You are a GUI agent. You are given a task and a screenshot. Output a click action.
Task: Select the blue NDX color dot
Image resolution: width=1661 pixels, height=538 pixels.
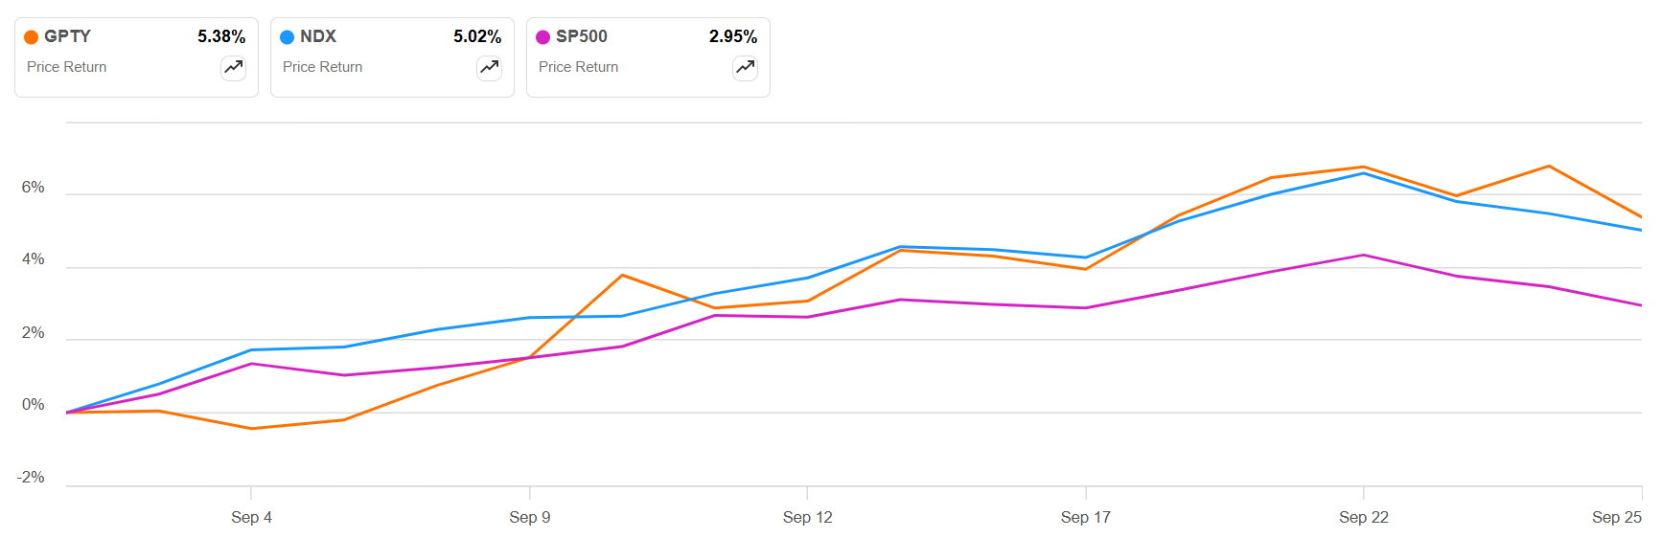(x=287, y=37)
